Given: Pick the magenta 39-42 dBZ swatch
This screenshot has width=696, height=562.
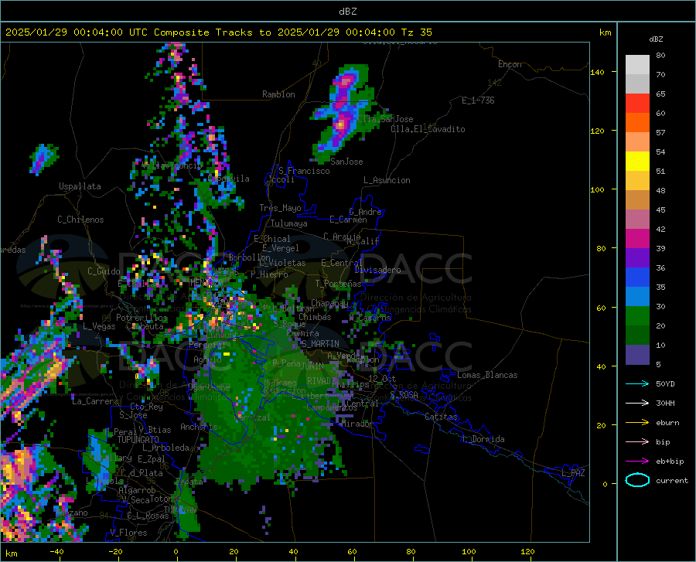Looking at the screenshot, I should [x=637, y=239].
